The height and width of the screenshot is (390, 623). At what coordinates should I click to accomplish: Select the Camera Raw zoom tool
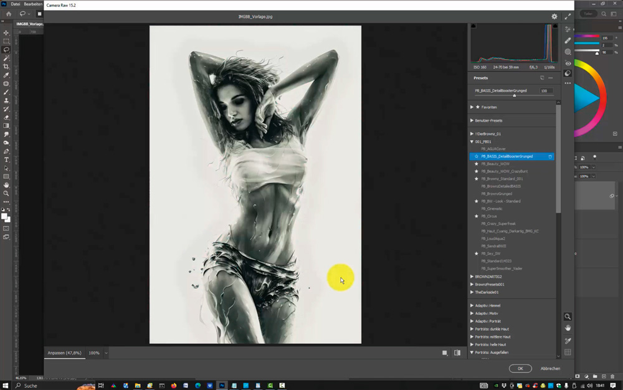click(568, 316)
